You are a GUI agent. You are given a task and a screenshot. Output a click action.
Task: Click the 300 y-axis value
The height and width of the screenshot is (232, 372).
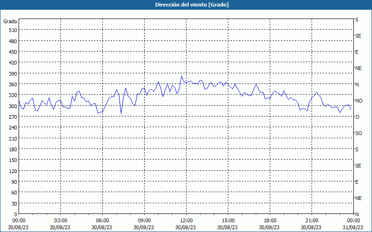(13, 106)
